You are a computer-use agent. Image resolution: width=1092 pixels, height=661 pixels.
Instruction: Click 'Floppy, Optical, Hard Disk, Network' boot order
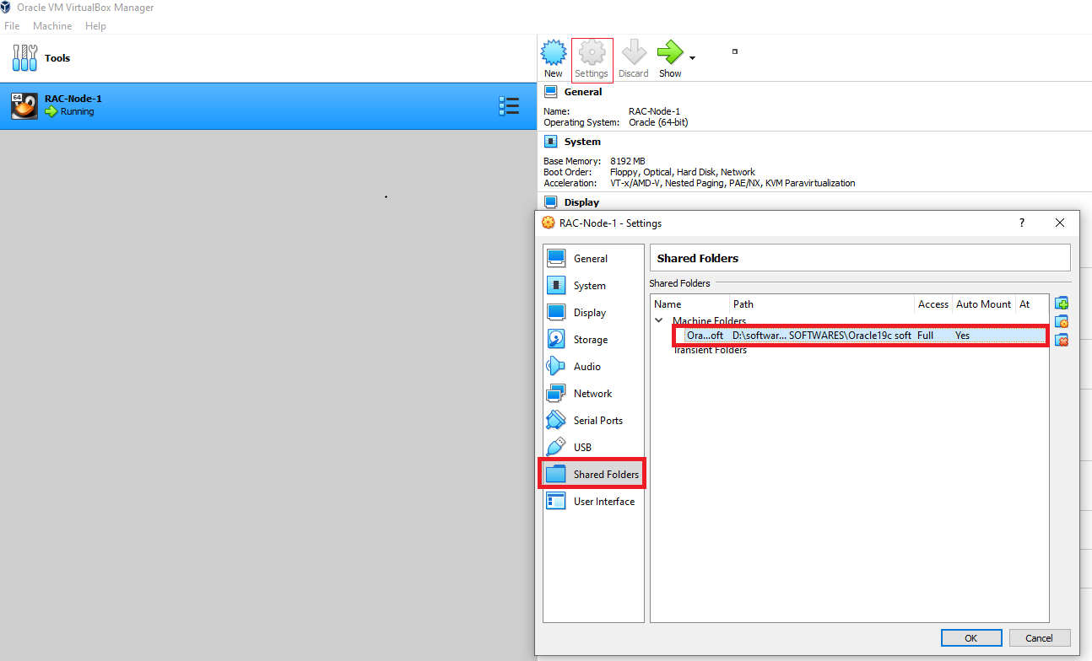(x=683, y=172)
